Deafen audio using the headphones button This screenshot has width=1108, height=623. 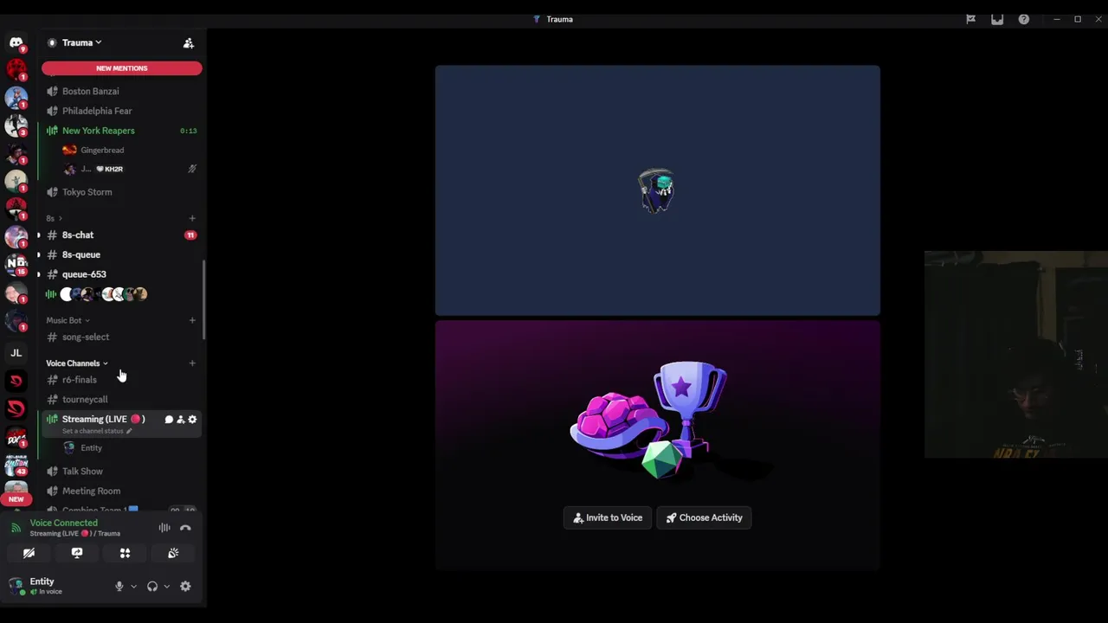coord(152,587)
